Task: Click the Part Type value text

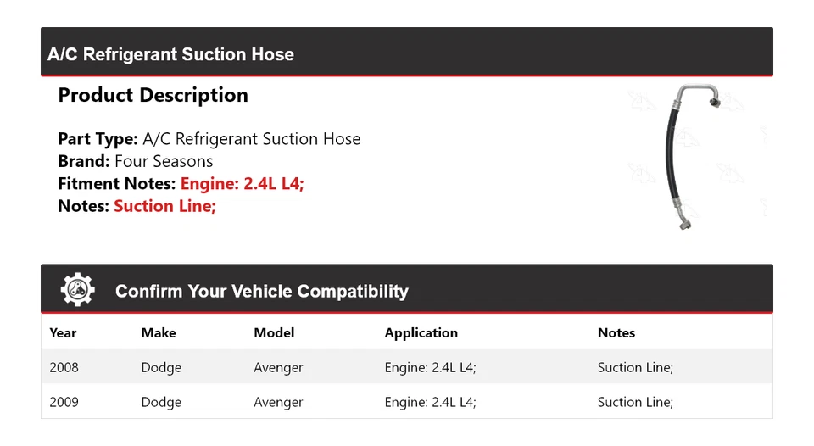Action: tap(251, 139)
